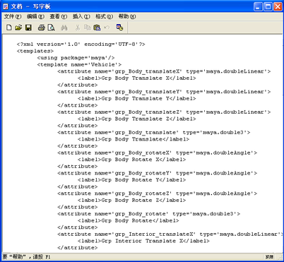This screenshot has width=284, height=262.
Task: Click the status bar help text "要帮助，请按 F1"
Action: (x=26, y=256)
